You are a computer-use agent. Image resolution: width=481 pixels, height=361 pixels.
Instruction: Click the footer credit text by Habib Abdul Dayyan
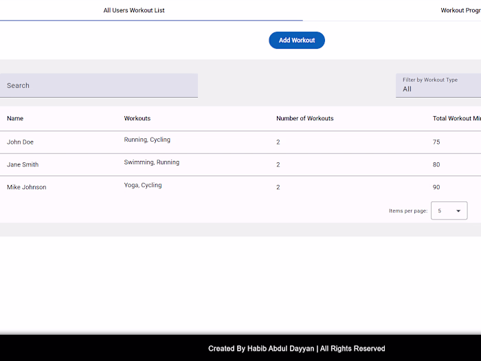[x=297, y=349]
